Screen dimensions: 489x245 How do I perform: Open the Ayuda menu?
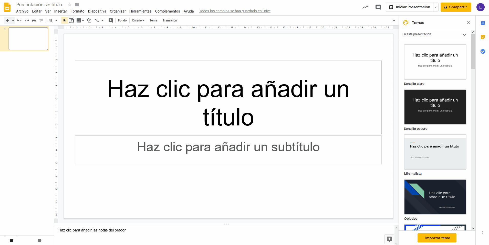tap(189, 11)
